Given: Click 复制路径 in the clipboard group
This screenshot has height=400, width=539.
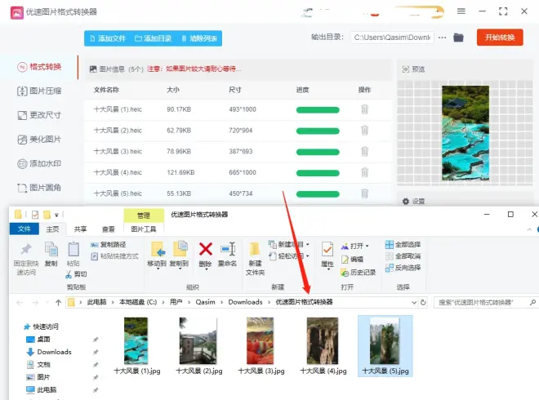Looking at the screenshot, I should pos(109,245).
